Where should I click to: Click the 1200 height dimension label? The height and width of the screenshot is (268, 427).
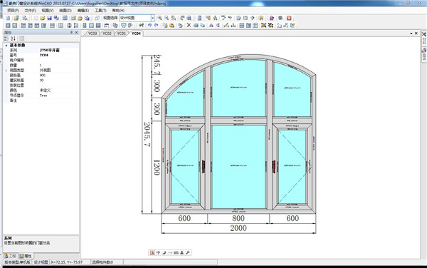[157, 167]
